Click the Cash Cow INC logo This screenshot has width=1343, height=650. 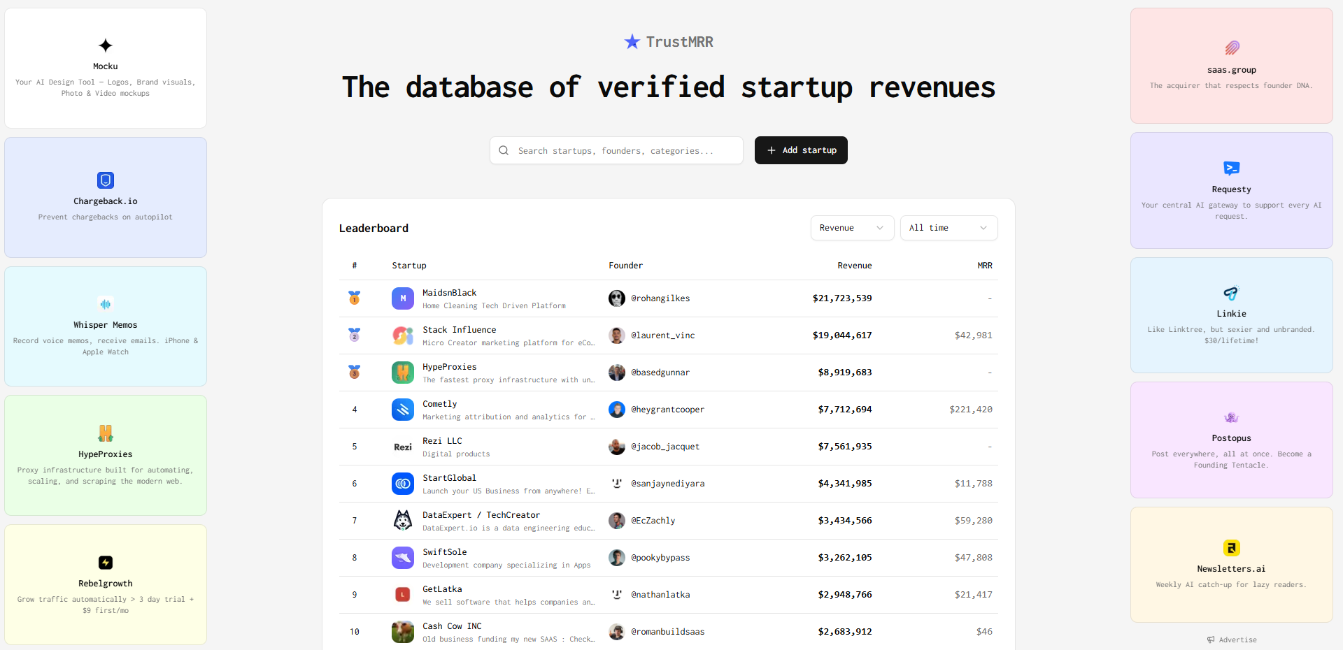click(x=403, y=632)
